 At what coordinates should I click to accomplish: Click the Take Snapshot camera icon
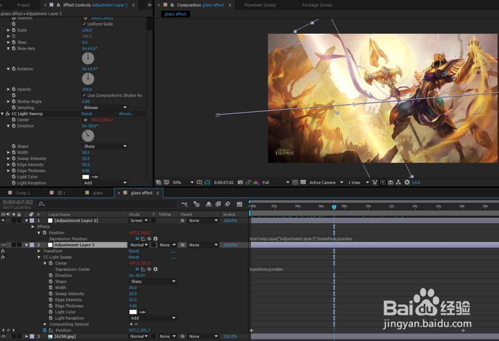(x=241, y=182)
